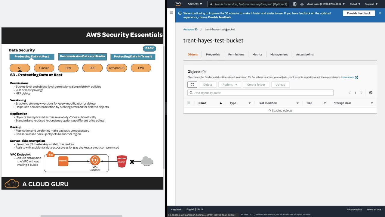Select the S3 pill on slide

click(x=20, y=68)
